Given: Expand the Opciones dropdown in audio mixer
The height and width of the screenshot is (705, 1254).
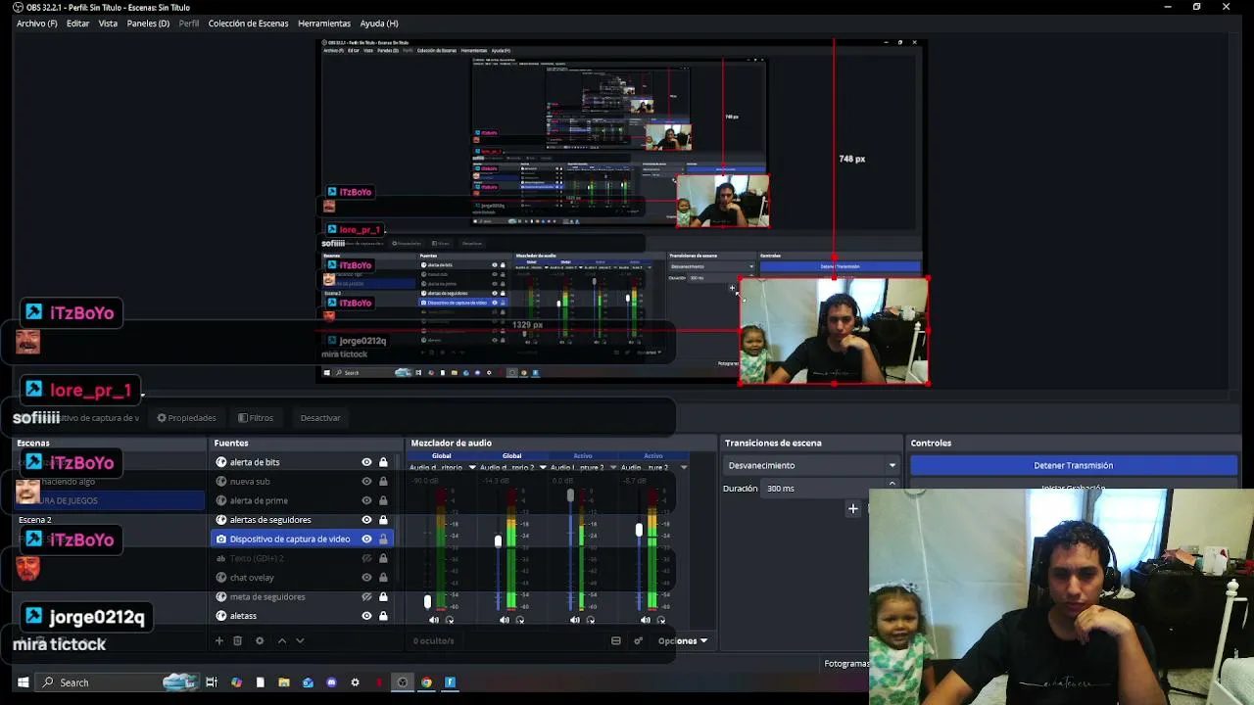Looking at the screenshot, I should (x=683, y=641).
